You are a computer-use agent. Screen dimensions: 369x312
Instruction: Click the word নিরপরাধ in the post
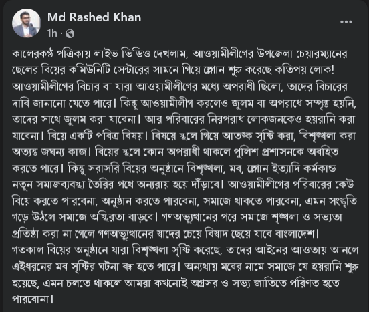[x=225, y=119]
